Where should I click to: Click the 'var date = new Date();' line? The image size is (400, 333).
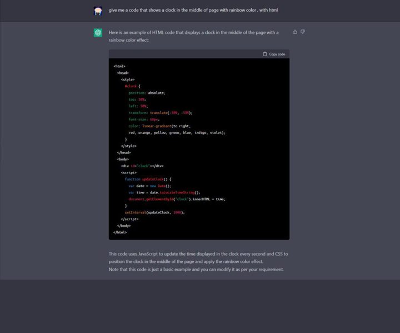(150, 186)
